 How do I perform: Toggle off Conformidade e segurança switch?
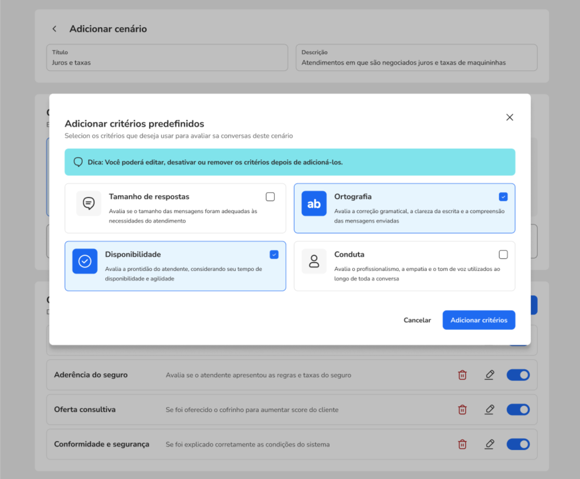(518, 444)
